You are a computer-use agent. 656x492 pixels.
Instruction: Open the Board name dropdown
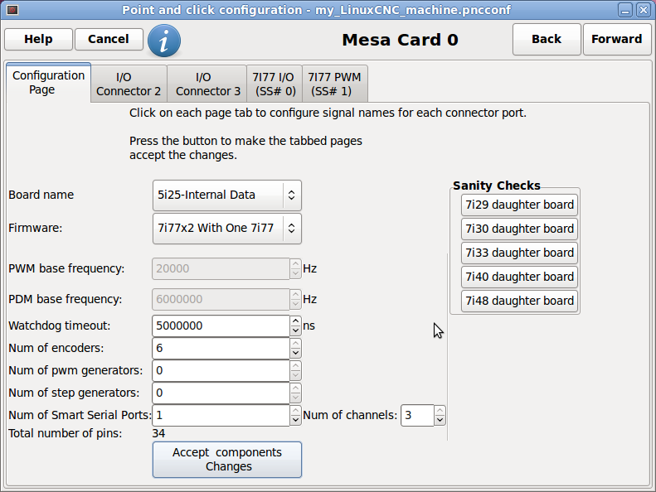(227, 195)
